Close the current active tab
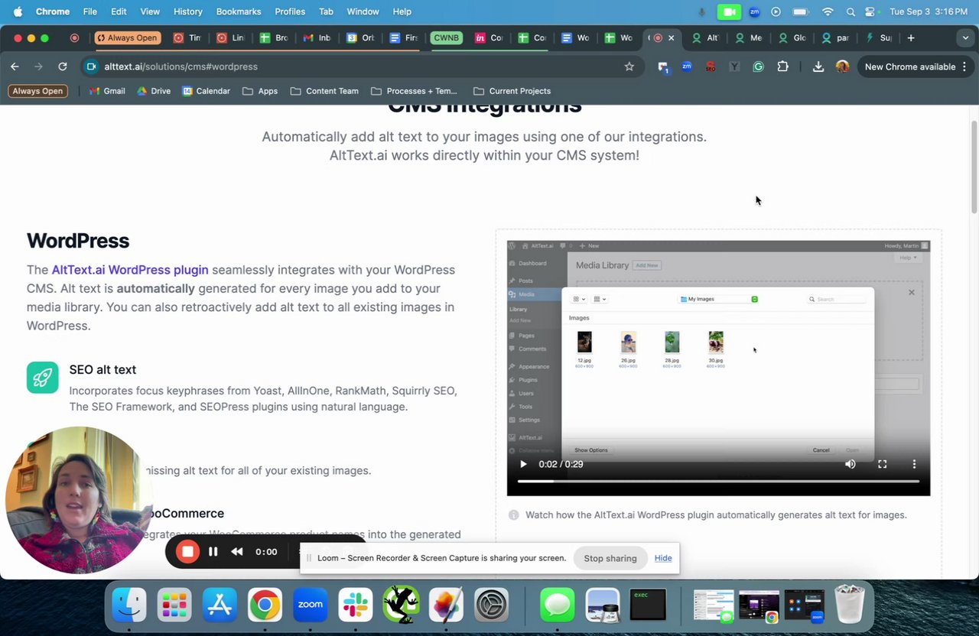The image size is (979, 636). (x=672, y=37)
